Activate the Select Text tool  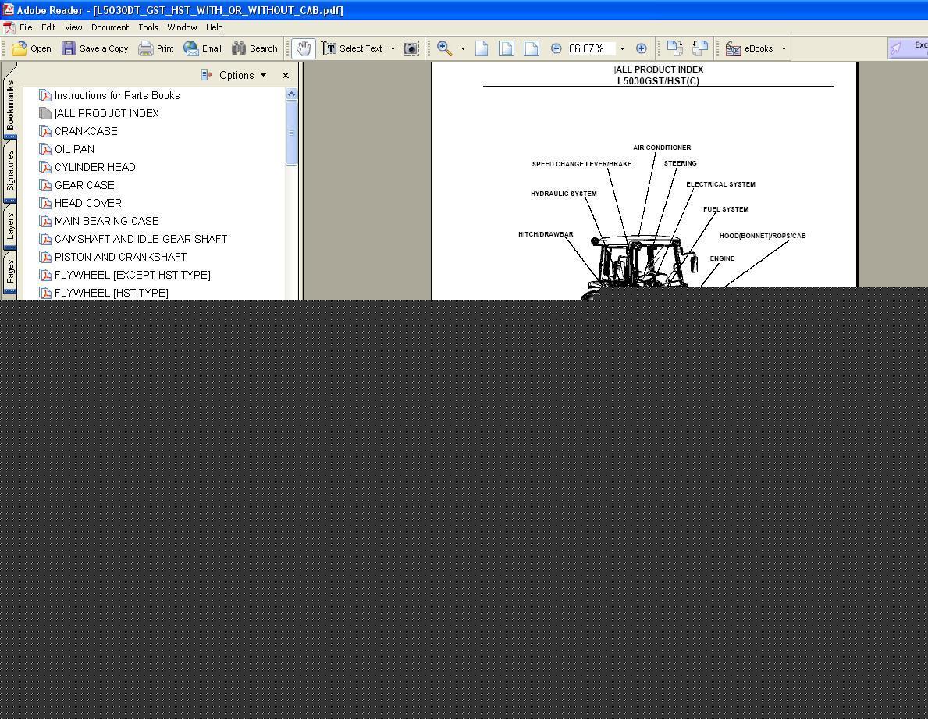click(x=352, y=48)
